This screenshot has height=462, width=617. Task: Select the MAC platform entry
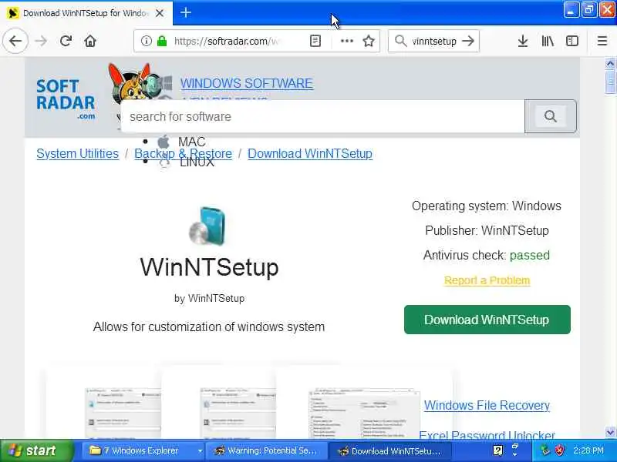(191, 142)
